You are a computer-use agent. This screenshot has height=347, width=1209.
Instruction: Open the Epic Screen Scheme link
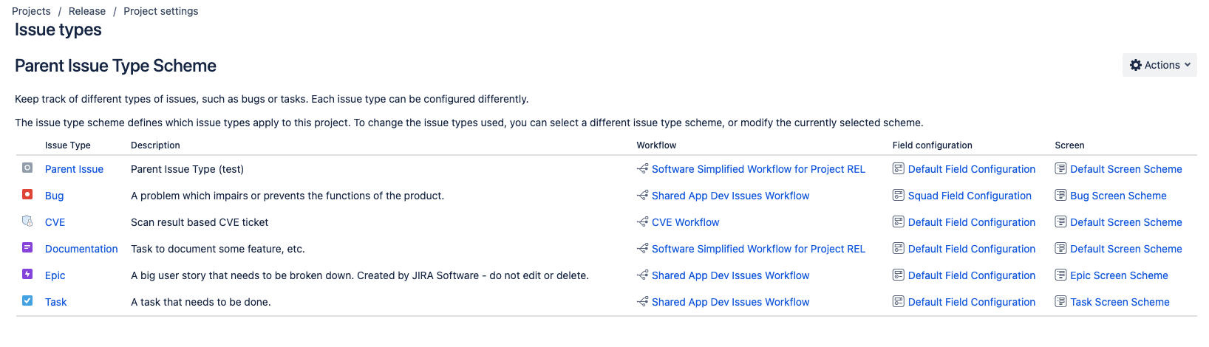coord(1119,275)
